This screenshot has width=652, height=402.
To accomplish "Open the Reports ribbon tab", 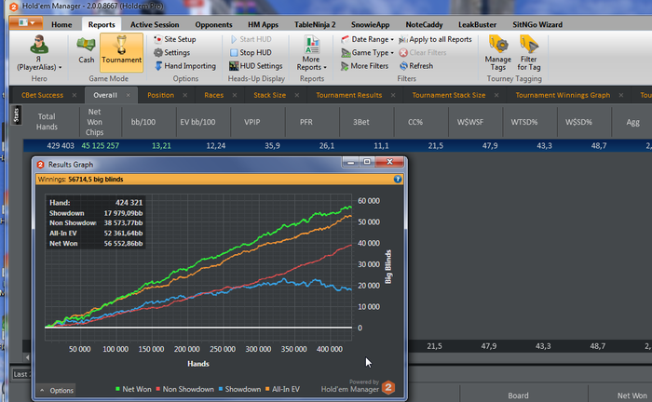I will click(x=102, y=24).
